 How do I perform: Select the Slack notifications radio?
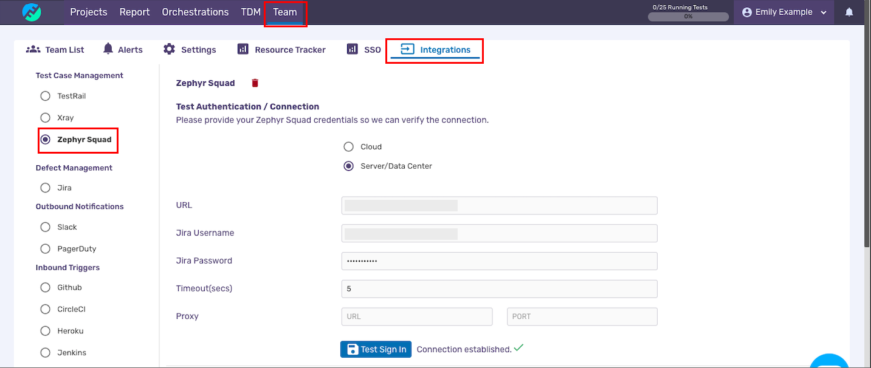pyautogui.click(x=45, y=227)
